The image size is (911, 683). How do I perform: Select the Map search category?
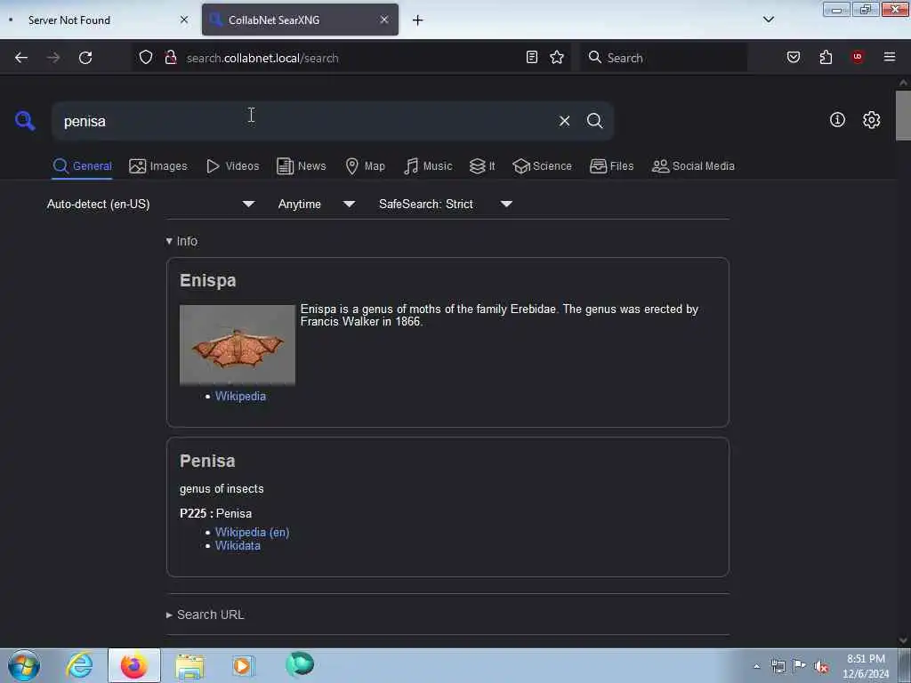click(x=366, y=166)
